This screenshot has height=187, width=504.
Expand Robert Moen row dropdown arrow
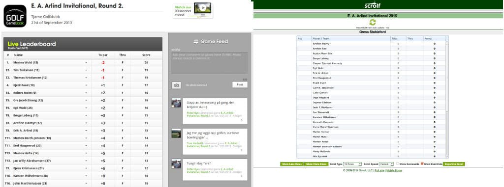(x=86, y=93)
